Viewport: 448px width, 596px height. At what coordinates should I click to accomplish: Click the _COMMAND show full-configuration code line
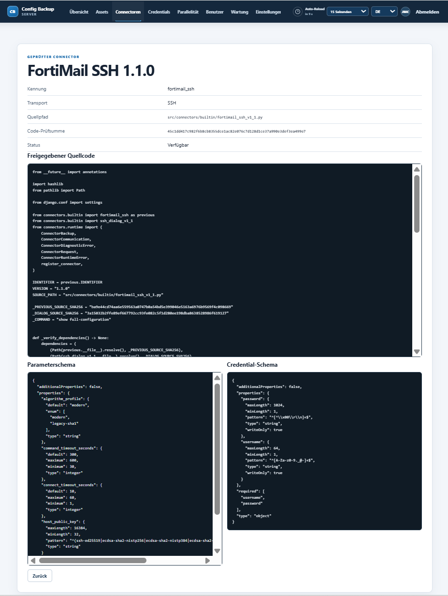click(72, 319)
